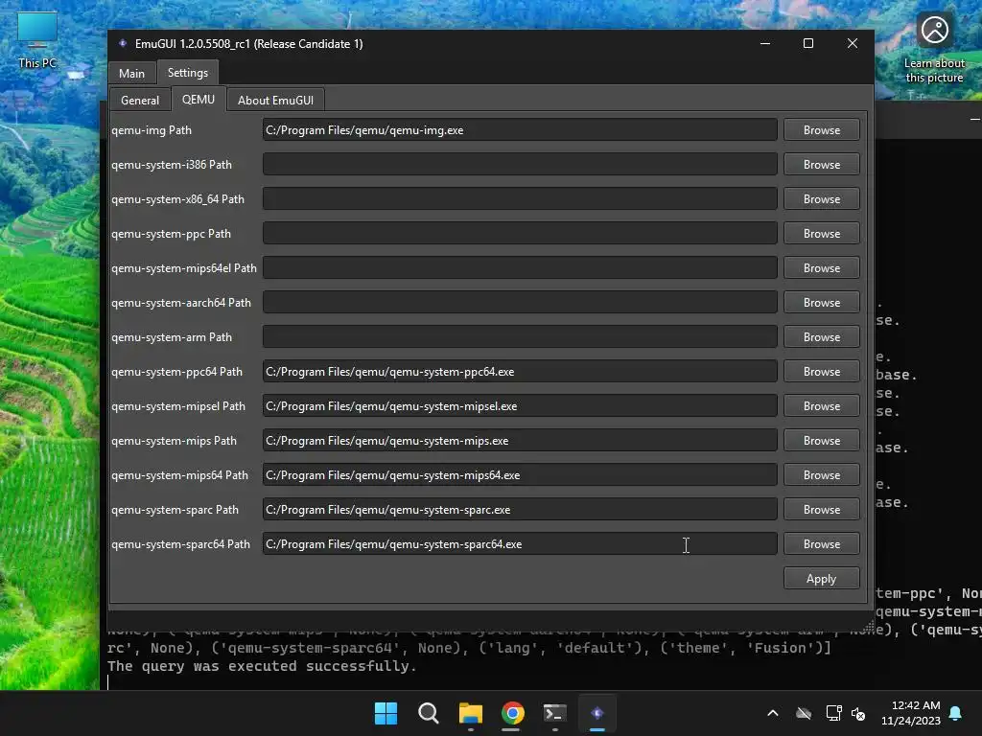Focus the empty qemu-system-mips64el Path field
The height and width of the screenshot is (736, 982).
coord(520,268)
